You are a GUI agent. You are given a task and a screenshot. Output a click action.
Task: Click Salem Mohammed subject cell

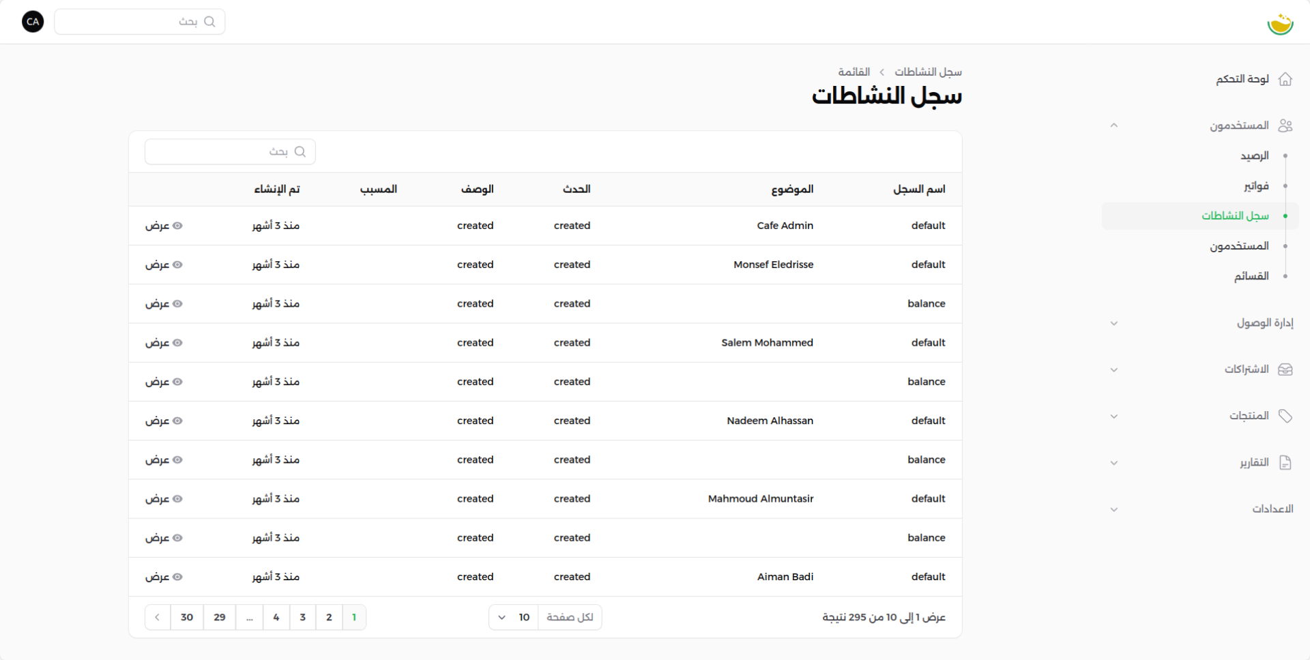(x=767, y=343)
